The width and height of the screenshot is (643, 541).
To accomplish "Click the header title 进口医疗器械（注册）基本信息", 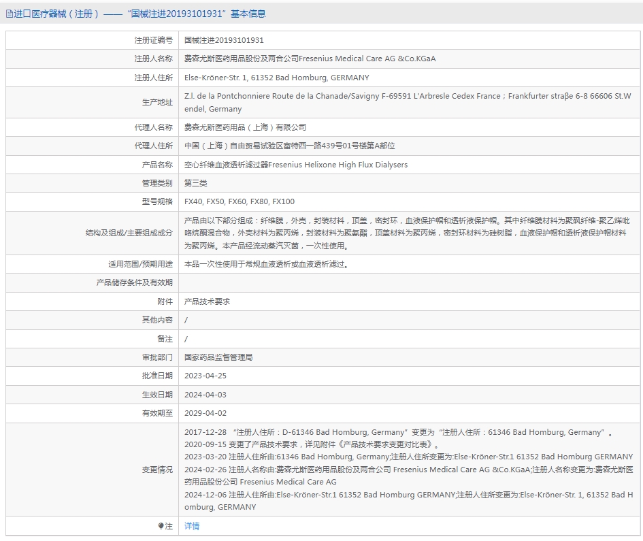I will [140, 14].
